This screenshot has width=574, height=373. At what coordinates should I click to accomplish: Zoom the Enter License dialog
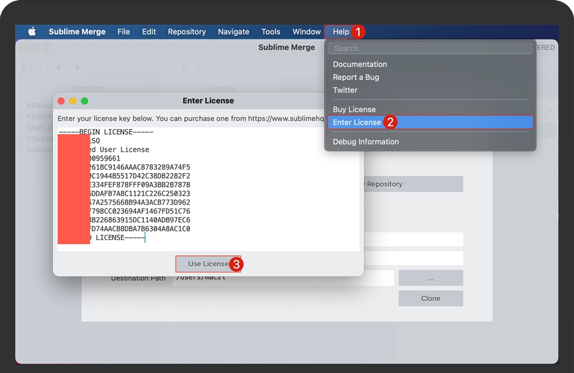tap(85, 101)
